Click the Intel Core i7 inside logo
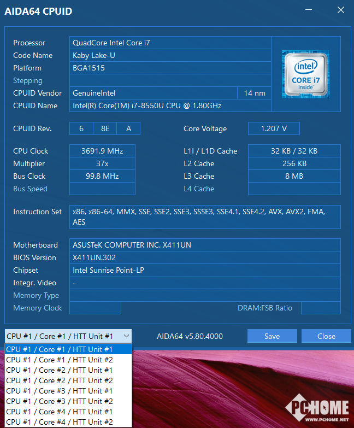Screen dimensions: 354x428 pyautogui.click(x=306, y=74)
